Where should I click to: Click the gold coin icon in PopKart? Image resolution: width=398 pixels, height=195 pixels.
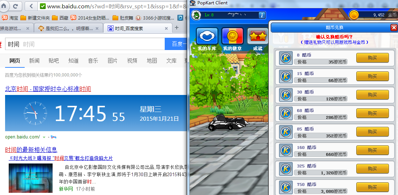pos(354,15)
